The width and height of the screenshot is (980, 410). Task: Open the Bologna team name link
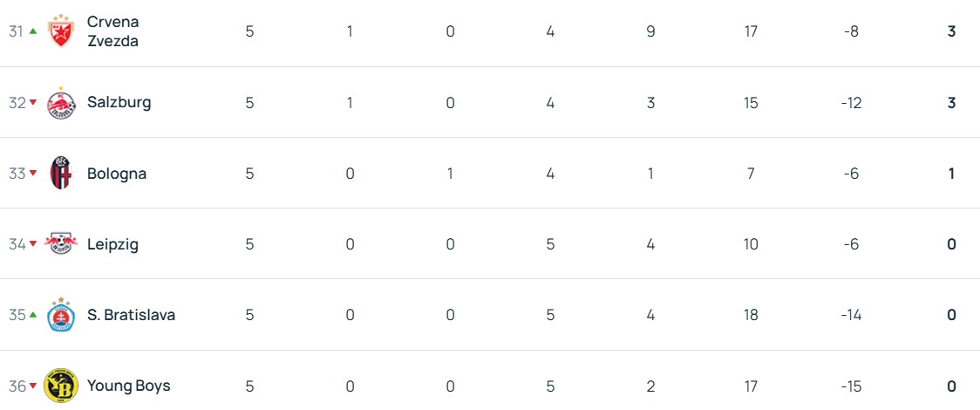(117, 174)
